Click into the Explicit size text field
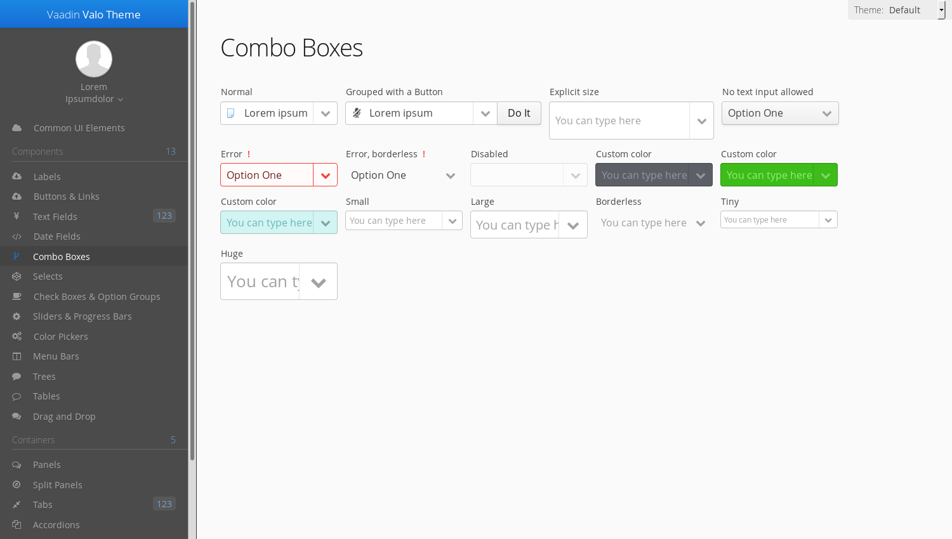Viewport: 952px width, 539px height. click(619, 120)
